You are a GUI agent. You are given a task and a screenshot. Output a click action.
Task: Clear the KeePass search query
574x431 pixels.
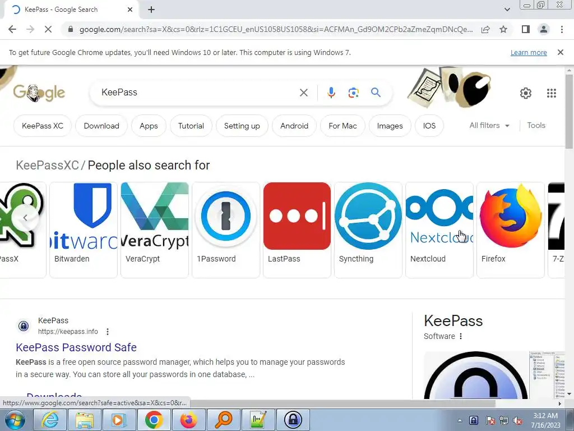coord(303,93)
